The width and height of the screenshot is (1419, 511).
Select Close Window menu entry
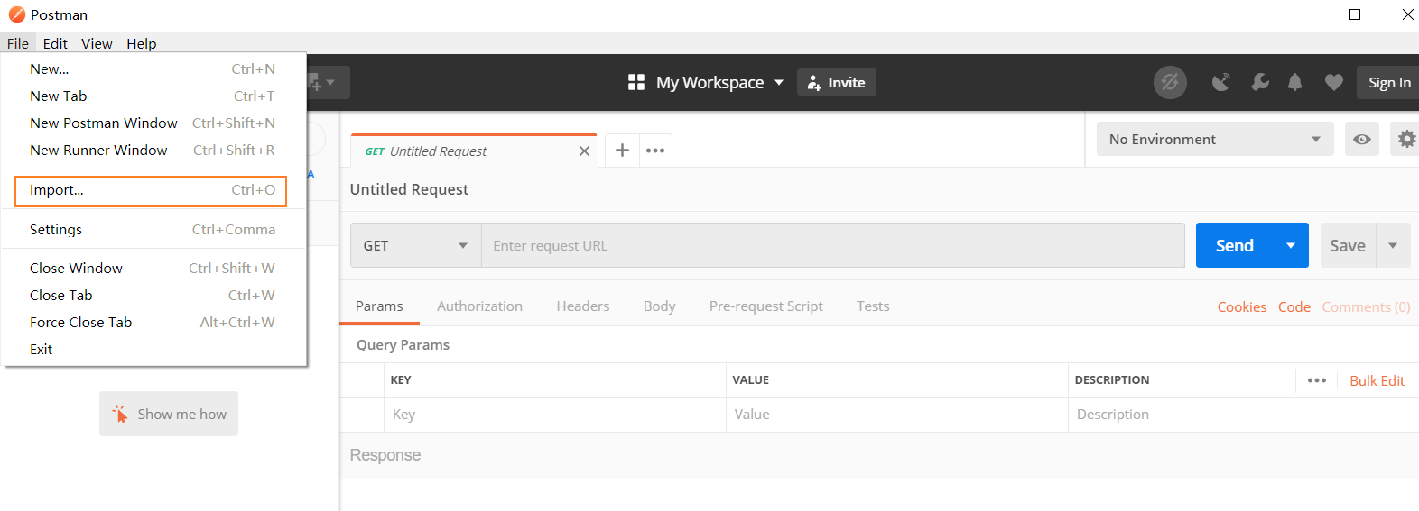click(x=153, y=268)
